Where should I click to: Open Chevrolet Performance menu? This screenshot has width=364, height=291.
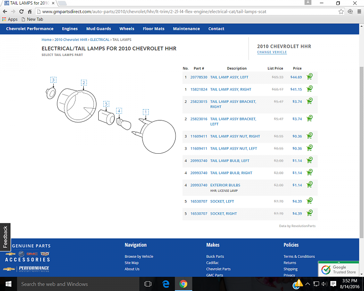30,29
